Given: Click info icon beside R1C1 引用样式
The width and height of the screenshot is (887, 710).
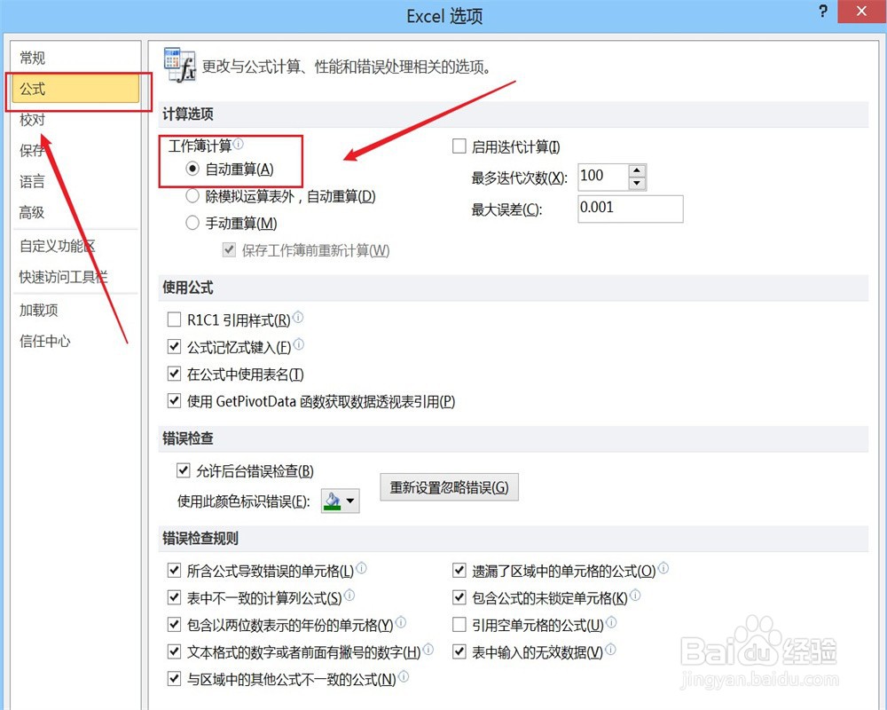Looking at the screenshot, I should [x=297, y=317].
